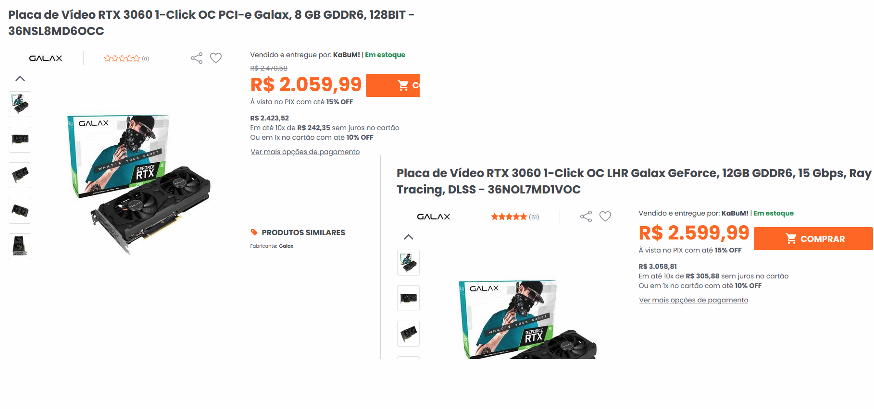Click the cart button beside R$ 2.059,99
The height and width of the screenshot is (409, 874).
click(x=393, y=85)
